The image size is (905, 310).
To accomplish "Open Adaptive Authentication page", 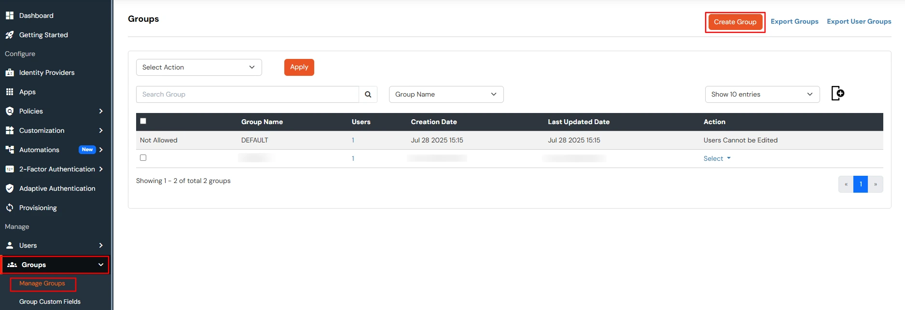I will (57, 188).
